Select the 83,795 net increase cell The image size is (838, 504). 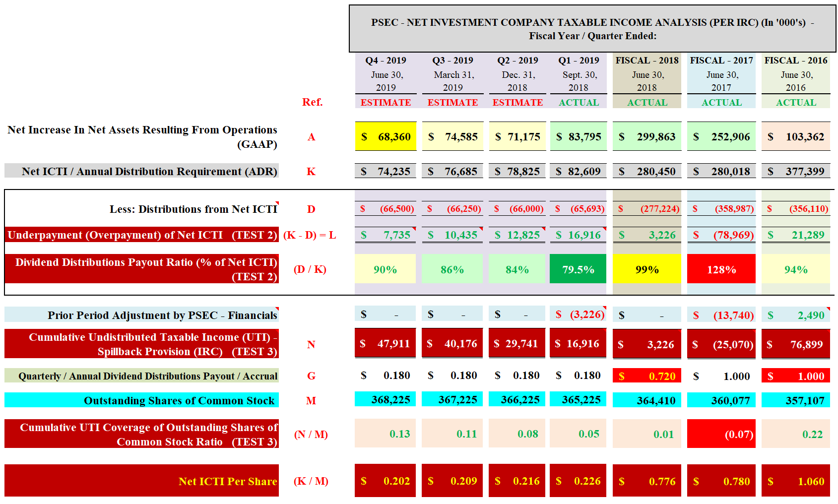579,136
